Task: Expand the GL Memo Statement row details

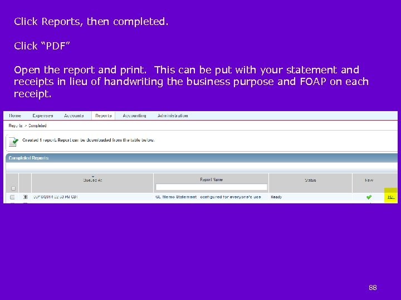Action: tap(25, 197)
